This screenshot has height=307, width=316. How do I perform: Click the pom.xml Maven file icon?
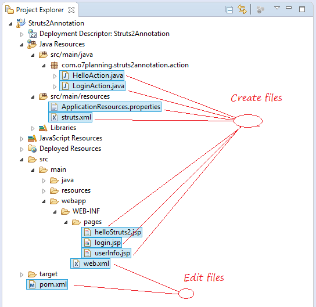click(33, 284)
